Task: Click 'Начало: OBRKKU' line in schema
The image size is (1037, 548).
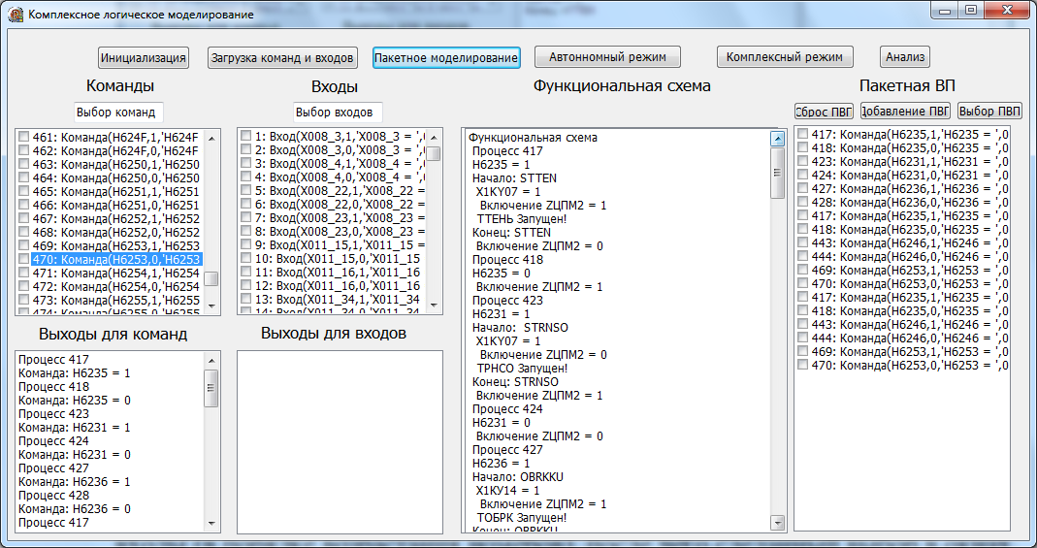Action: (x=518, y=477)
